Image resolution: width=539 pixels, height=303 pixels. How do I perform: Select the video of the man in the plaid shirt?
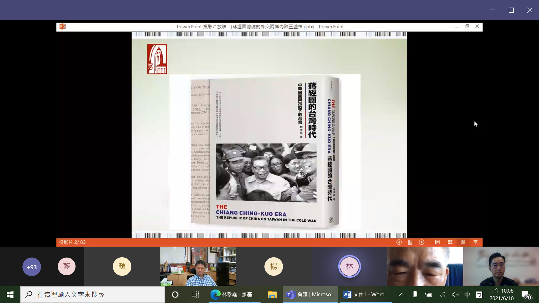[198, 266]
